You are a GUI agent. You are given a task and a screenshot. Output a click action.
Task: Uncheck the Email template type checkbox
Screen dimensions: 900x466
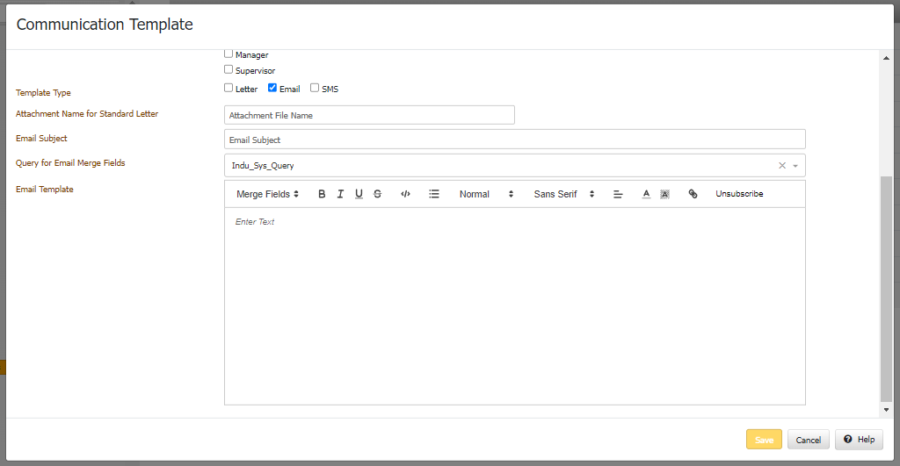[x=272, y=88]
